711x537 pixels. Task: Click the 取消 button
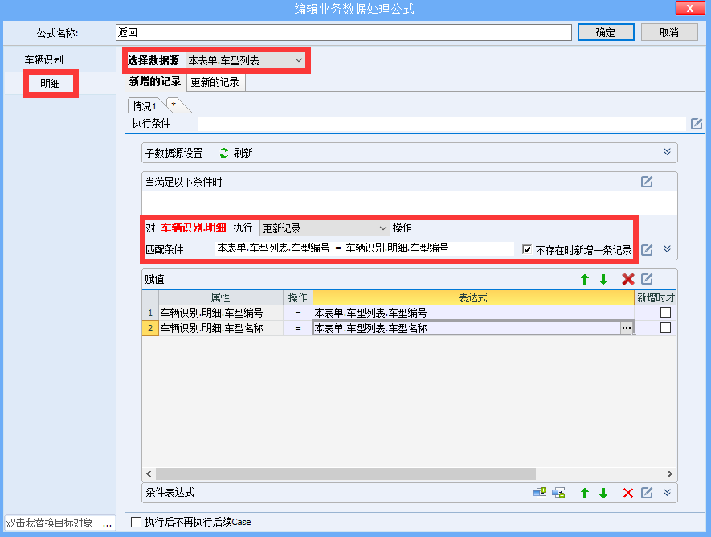[x=669, y=32]
